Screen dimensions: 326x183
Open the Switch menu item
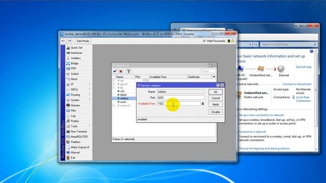pos(74,74)
